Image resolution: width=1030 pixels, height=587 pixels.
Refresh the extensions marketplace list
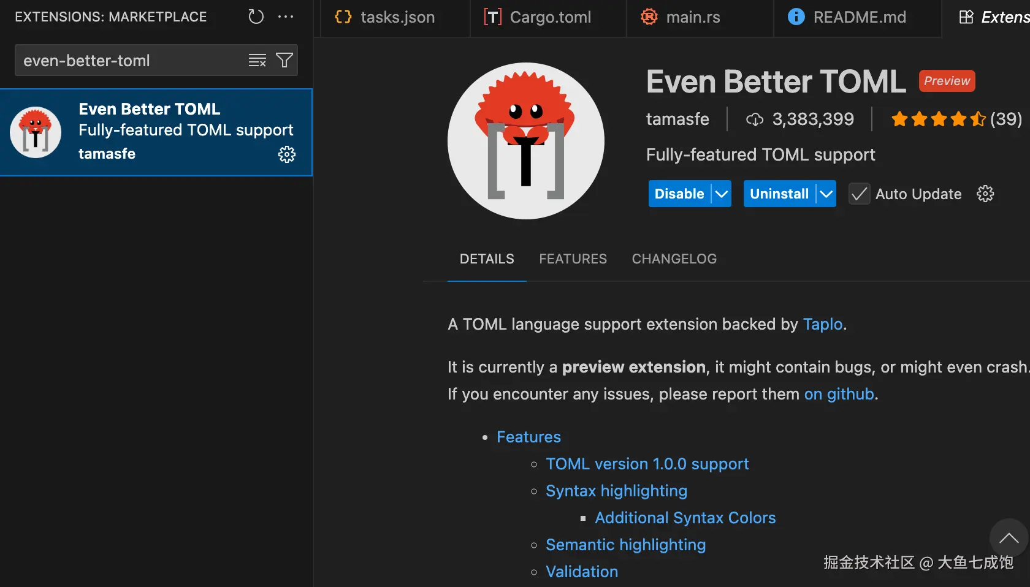256,17
